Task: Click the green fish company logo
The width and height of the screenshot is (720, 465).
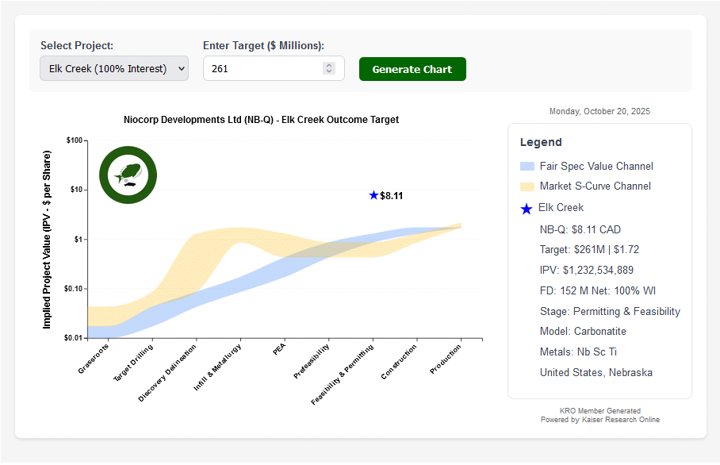Action: 128,175
